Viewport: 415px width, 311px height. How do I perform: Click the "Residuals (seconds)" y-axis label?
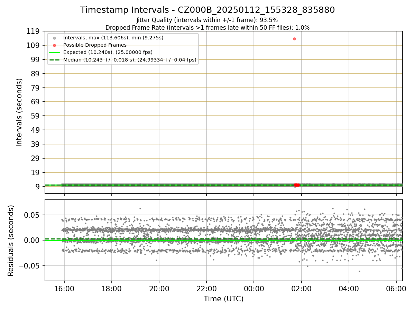pyautogui.click(x=11, y=241)
